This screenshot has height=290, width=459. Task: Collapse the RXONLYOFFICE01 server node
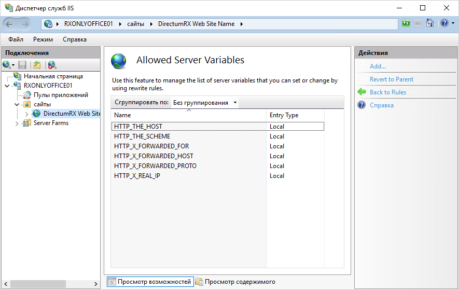pyautogui.click(x=6, y=86)
